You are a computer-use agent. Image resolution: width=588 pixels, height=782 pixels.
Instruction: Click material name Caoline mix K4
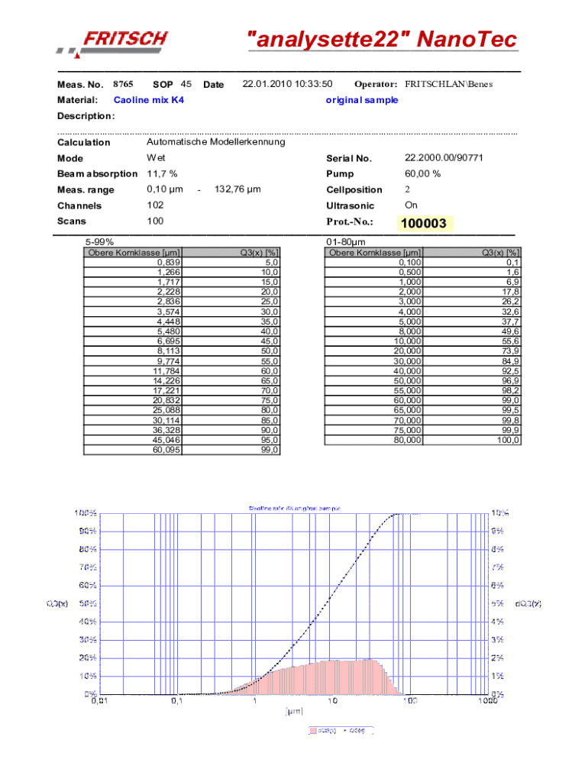pos(149,100)
